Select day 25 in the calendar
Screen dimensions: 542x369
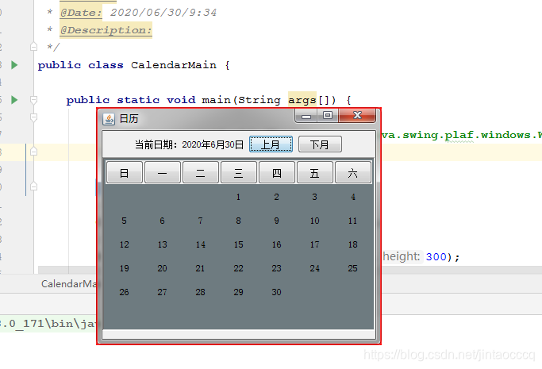[x=352, y=268]
